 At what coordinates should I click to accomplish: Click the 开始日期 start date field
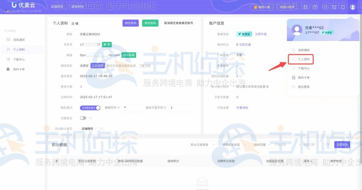[285, 145]
